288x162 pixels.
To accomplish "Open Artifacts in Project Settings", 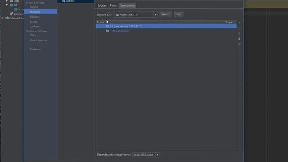I will pos(35,27).
